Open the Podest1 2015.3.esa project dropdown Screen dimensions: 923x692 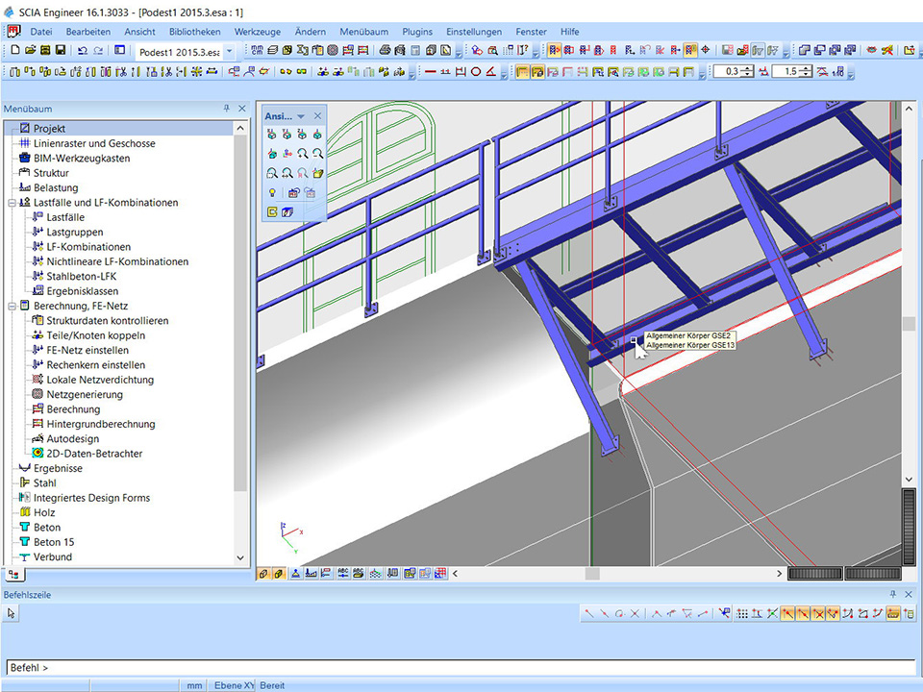coord(229,51)
